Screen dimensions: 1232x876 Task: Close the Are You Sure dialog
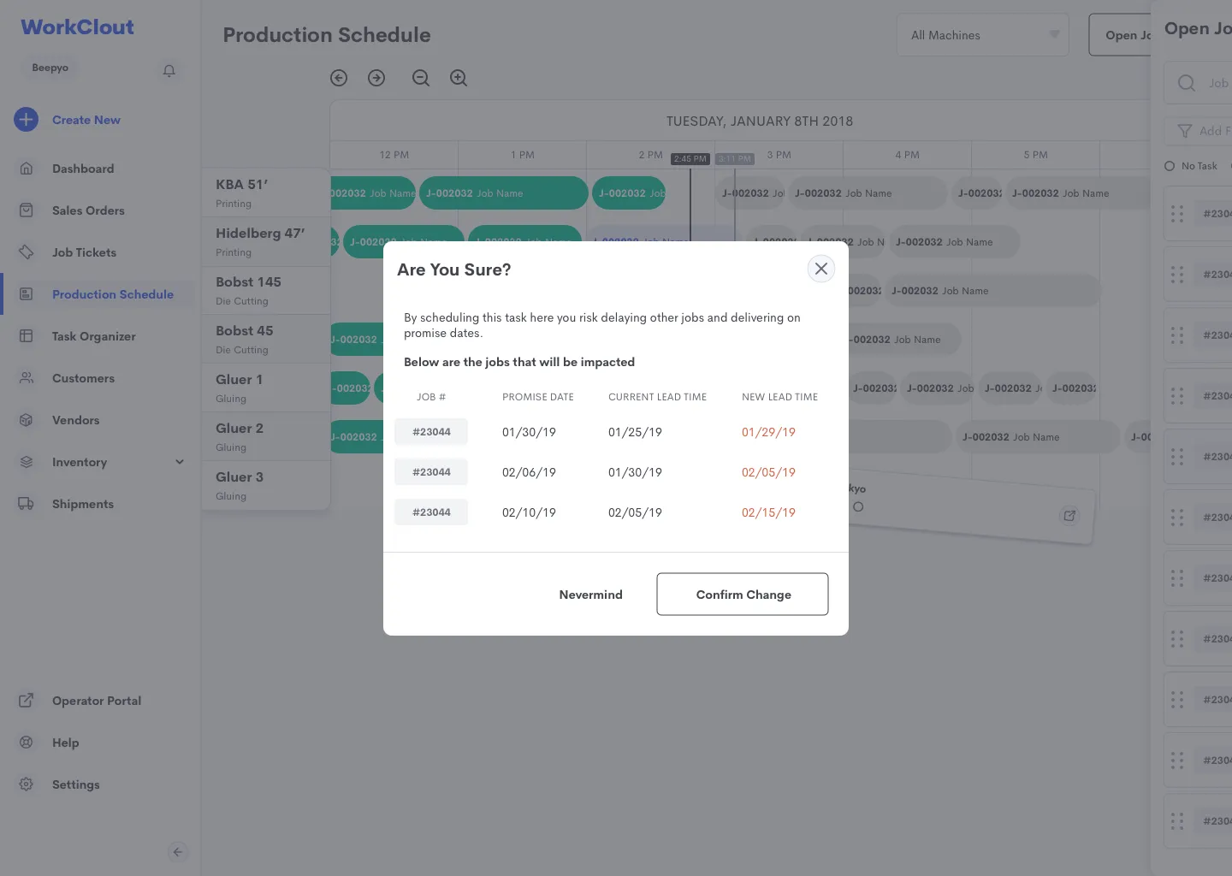coord(820,268)
